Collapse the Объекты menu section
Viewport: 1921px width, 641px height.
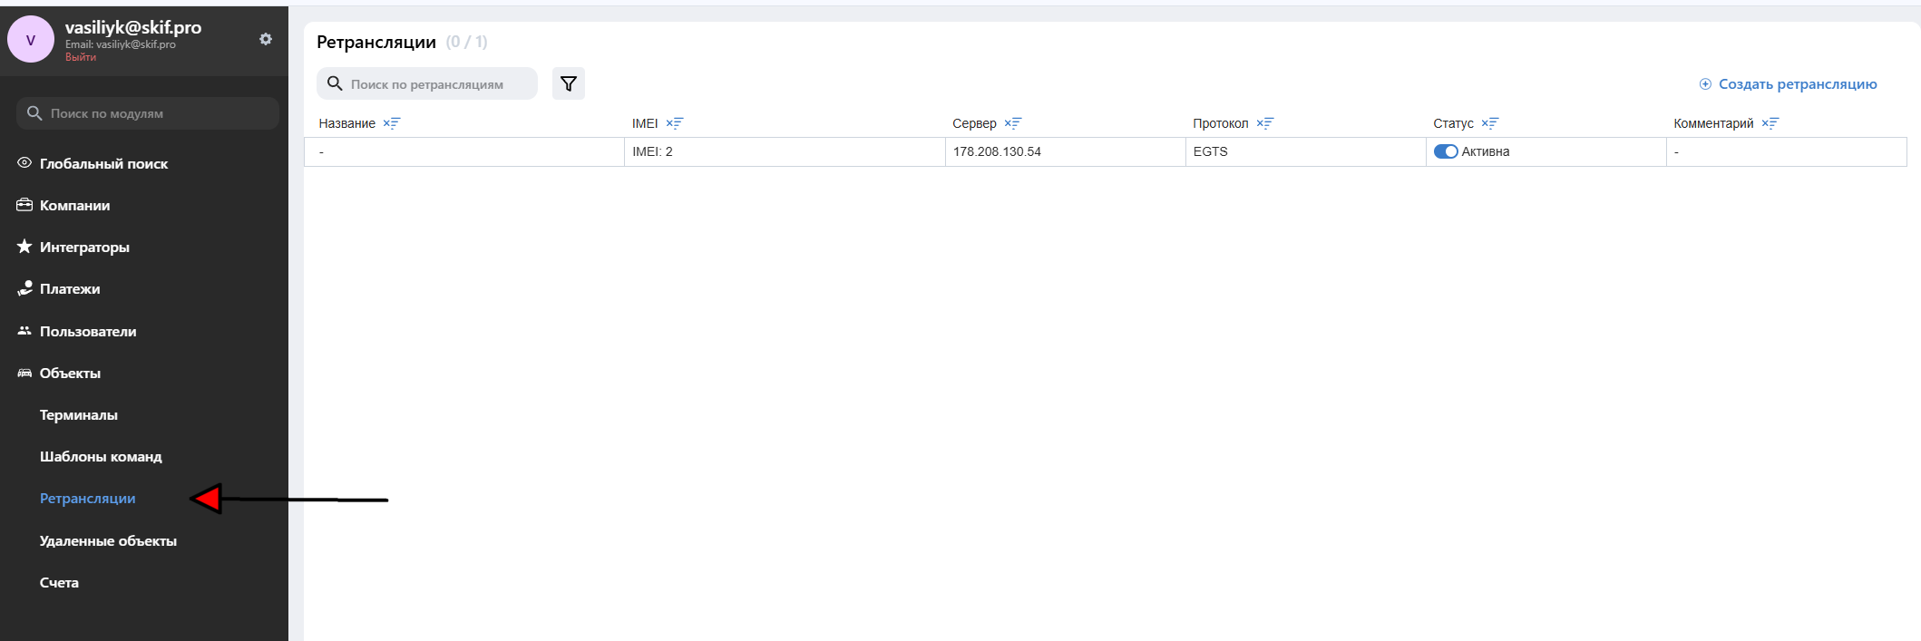pyautogui.click(x=70, y=374)
